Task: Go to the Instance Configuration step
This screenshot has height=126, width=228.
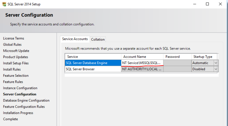Action: [20, 88]
